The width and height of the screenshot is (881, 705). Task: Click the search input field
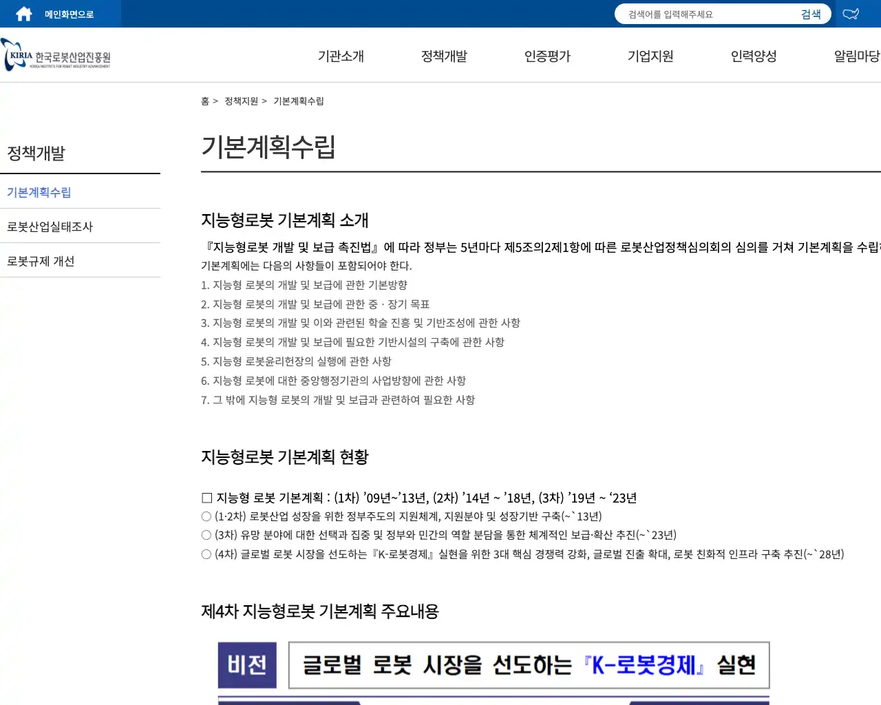click(702, 14)
